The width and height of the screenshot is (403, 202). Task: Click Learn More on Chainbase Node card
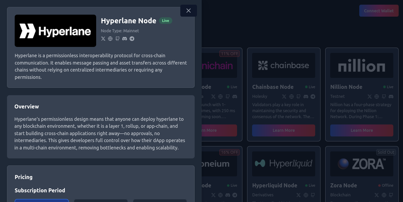click(283, 130)
